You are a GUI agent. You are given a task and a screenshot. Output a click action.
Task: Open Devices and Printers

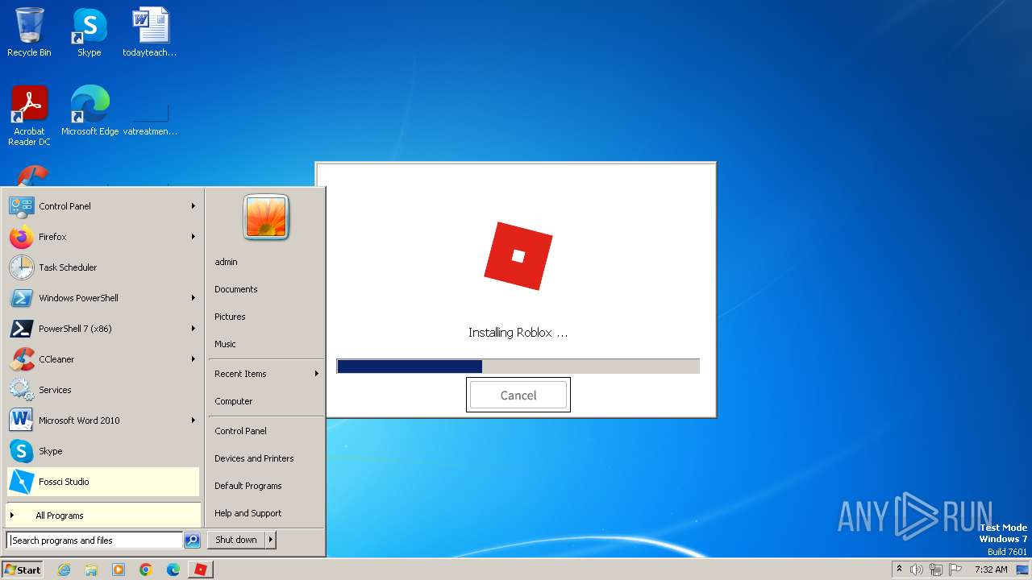pyautogui.click(x=254, y=458)
